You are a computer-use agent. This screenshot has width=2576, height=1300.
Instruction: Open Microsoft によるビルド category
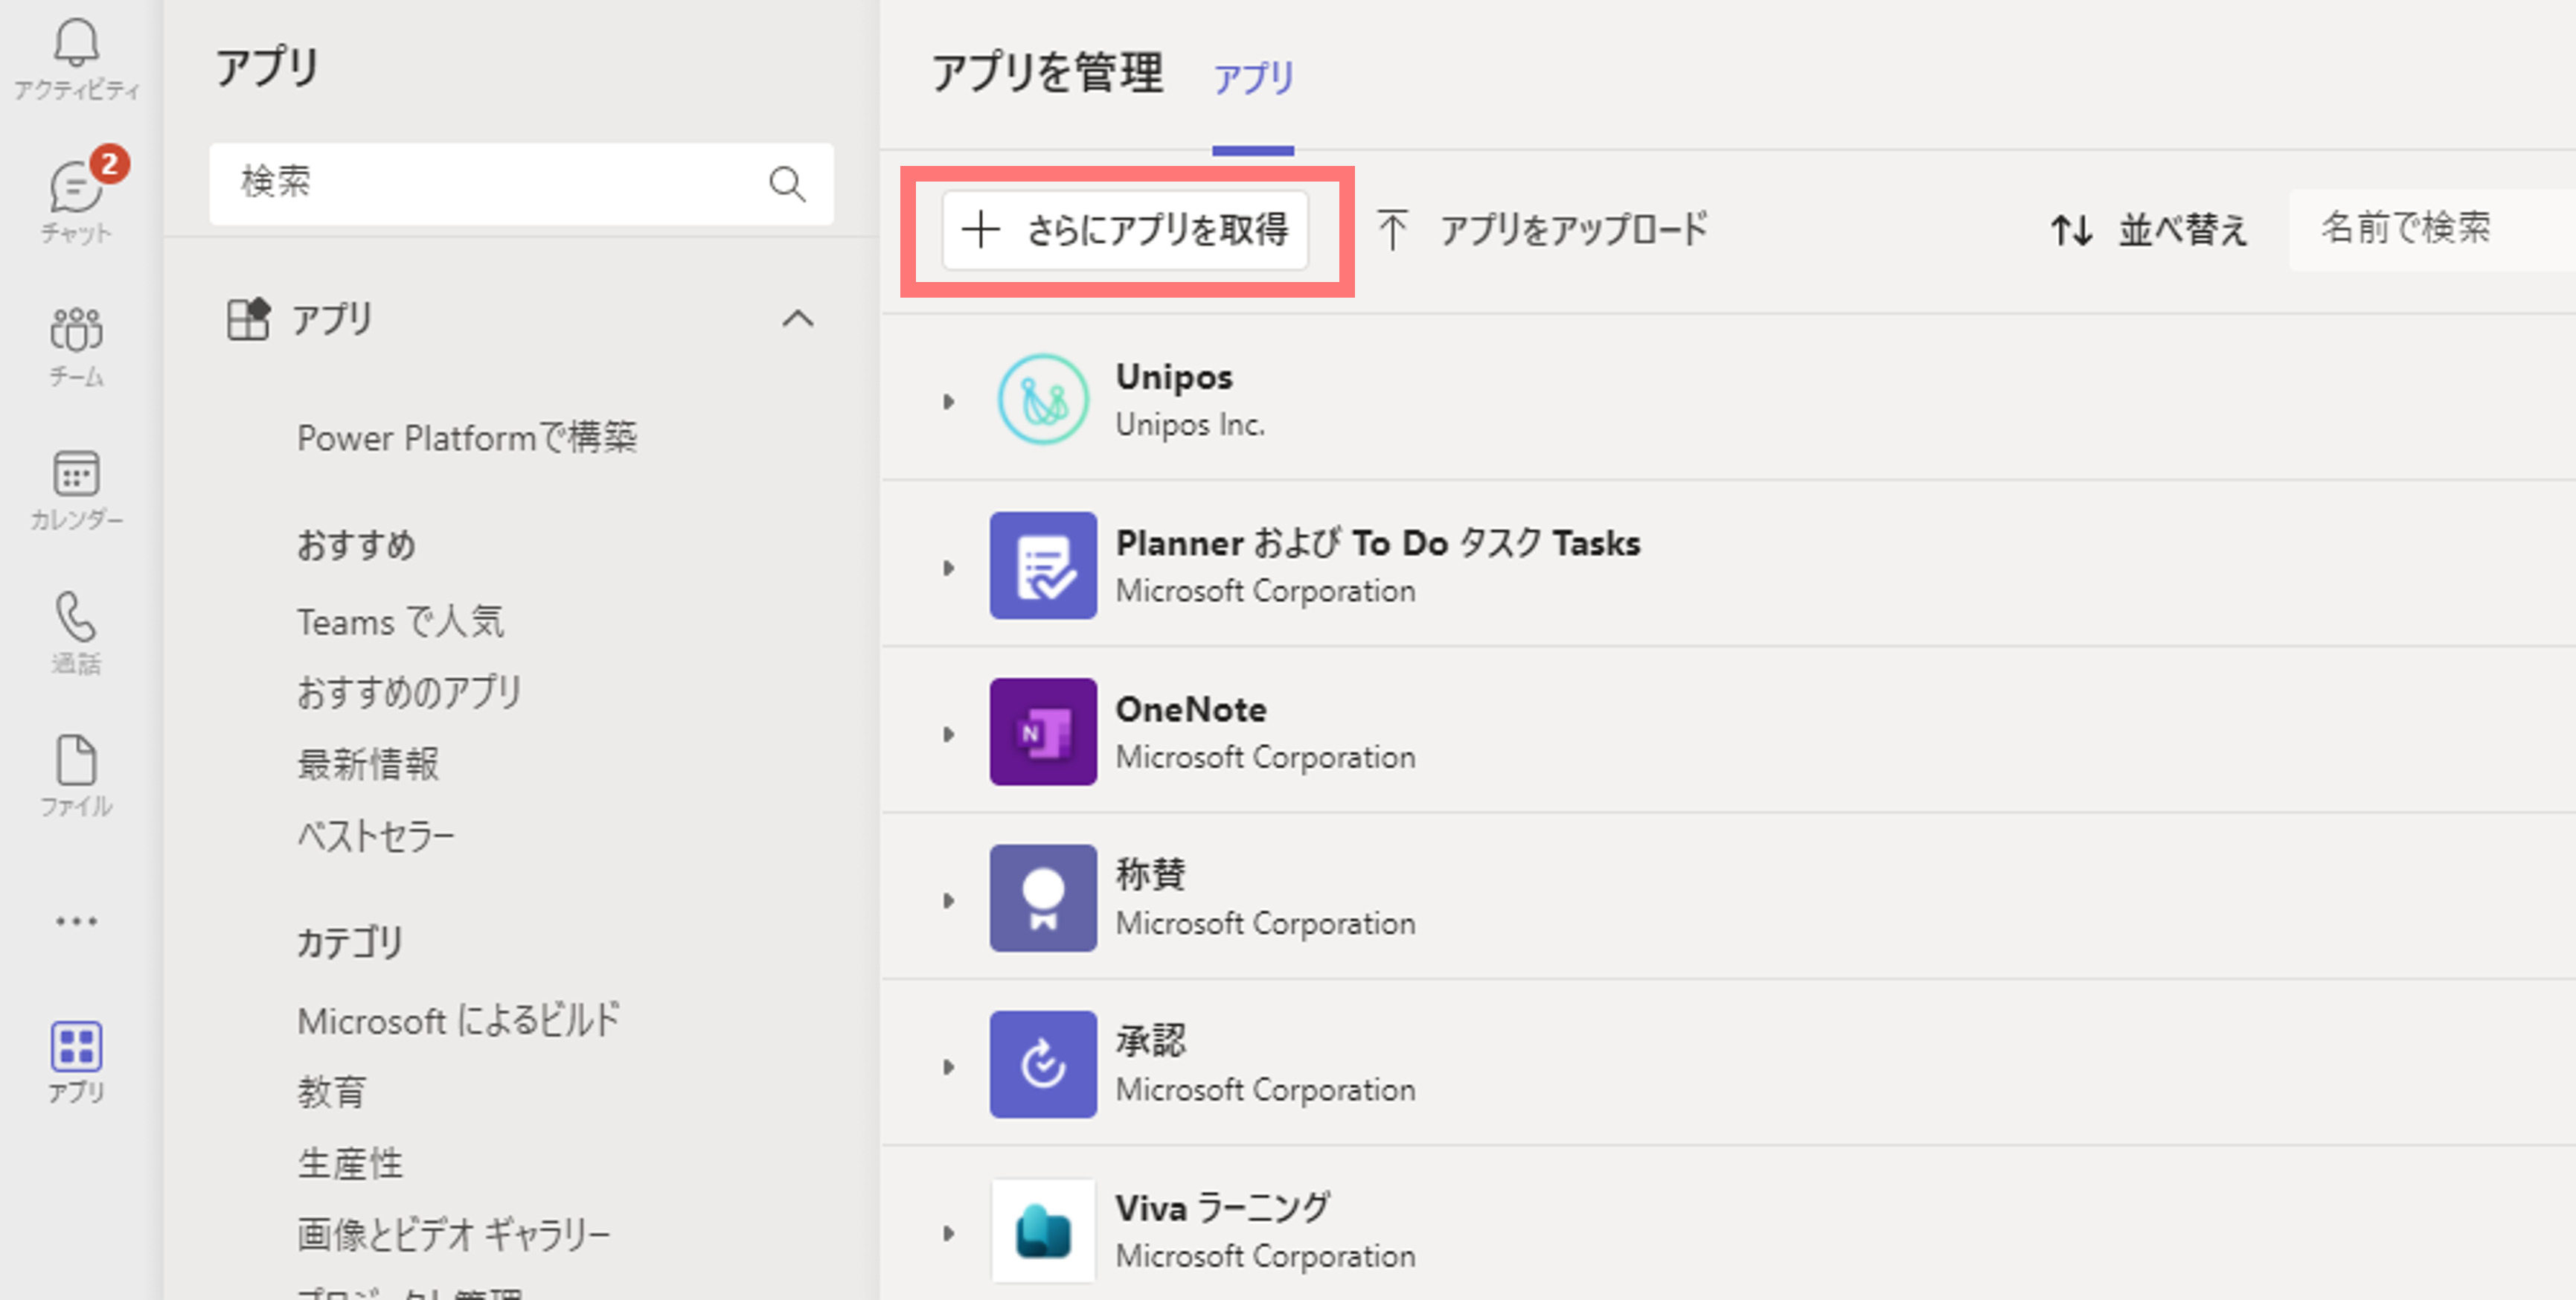[459, 1020]
